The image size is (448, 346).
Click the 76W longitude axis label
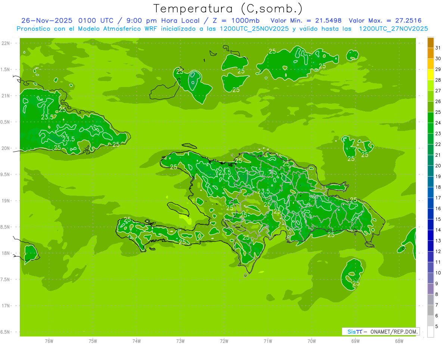tap(49, 341)
